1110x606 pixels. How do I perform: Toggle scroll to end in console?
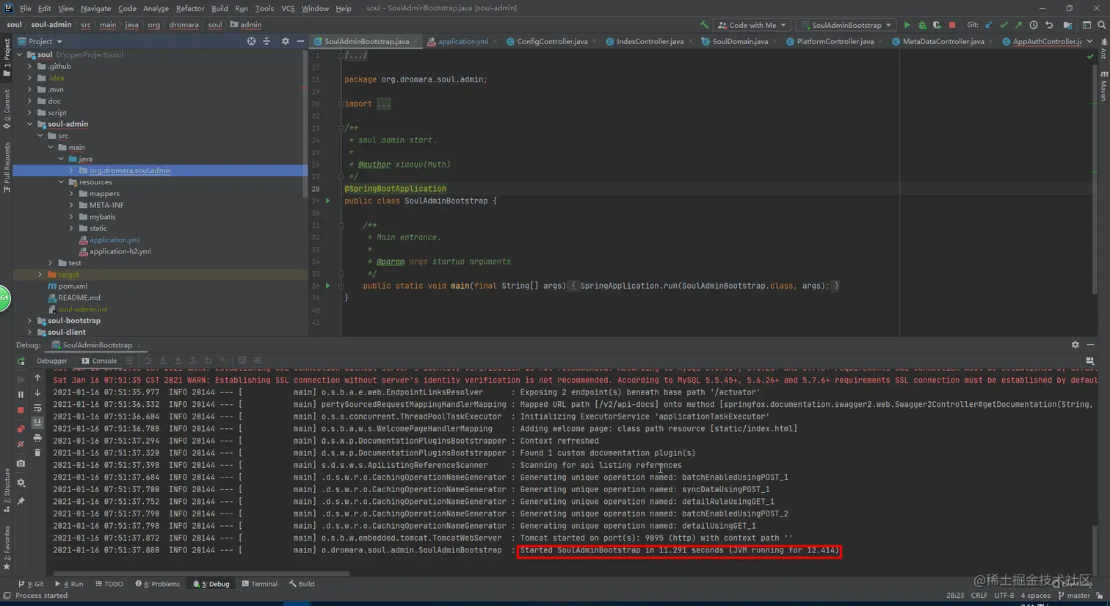(37, 422)
